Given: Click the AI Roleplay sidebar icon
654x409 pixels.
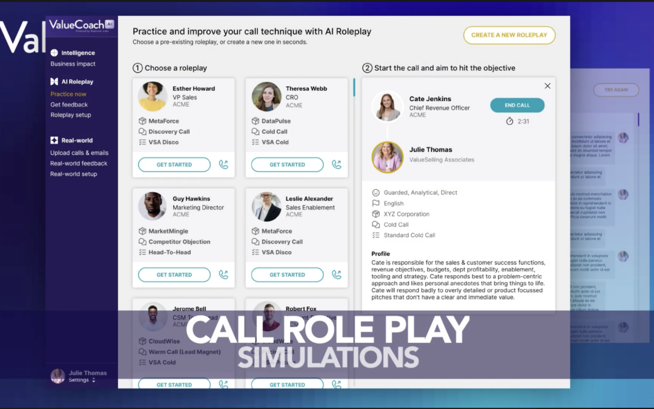Looking at the screenshot, I should 54,81.
